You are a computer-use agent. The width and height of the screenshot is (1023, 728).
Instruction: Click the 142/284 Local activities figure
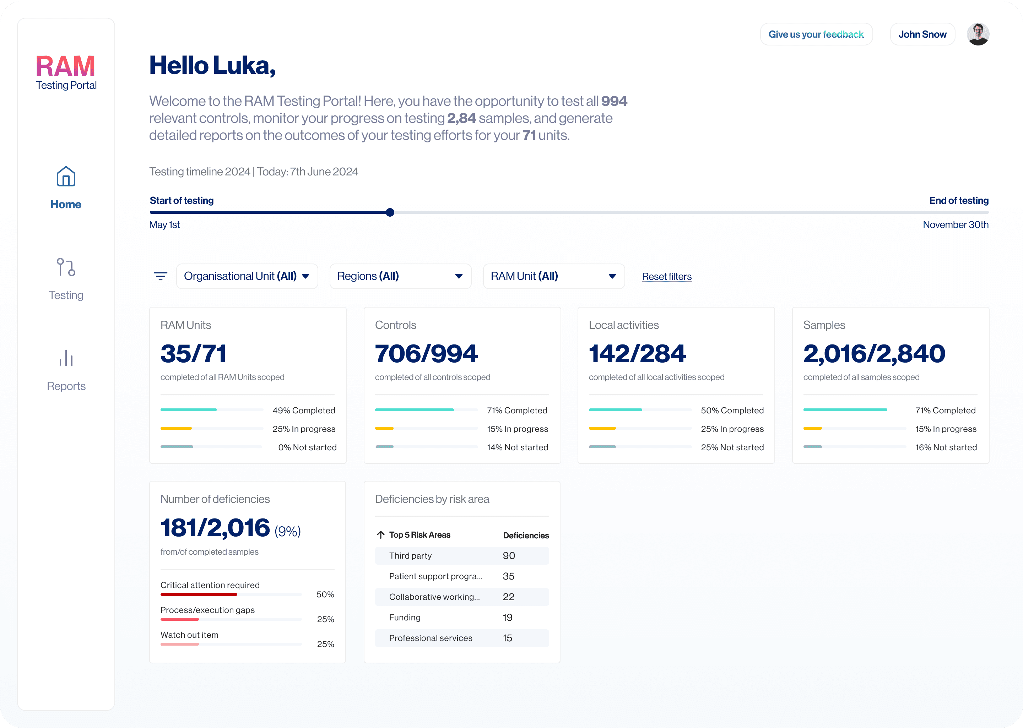[637, 353]
